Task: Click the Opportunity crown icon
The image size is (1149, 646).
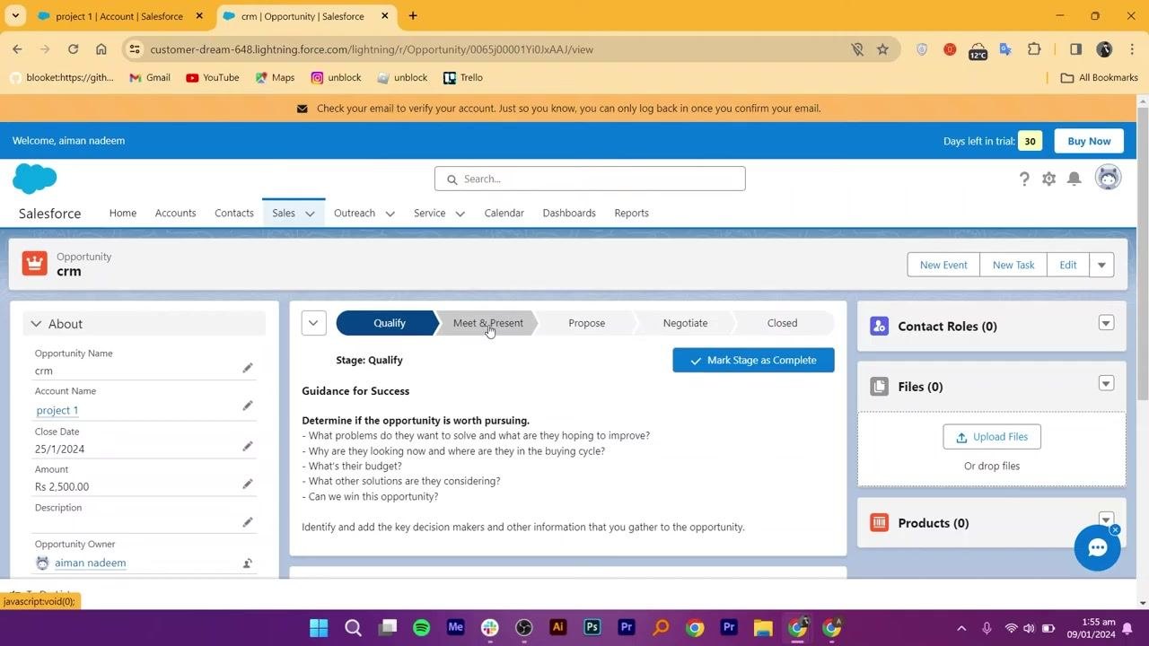Action: pos(35,264)
